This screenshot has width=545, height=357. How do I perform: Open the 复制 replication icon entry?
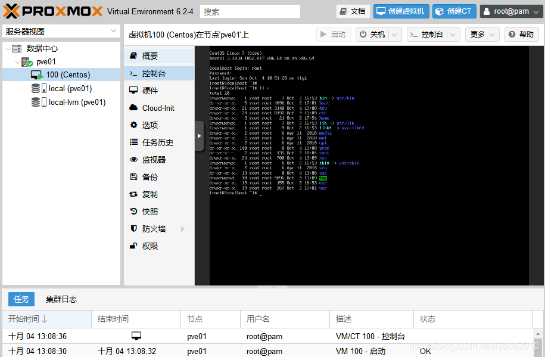[133, 194]
